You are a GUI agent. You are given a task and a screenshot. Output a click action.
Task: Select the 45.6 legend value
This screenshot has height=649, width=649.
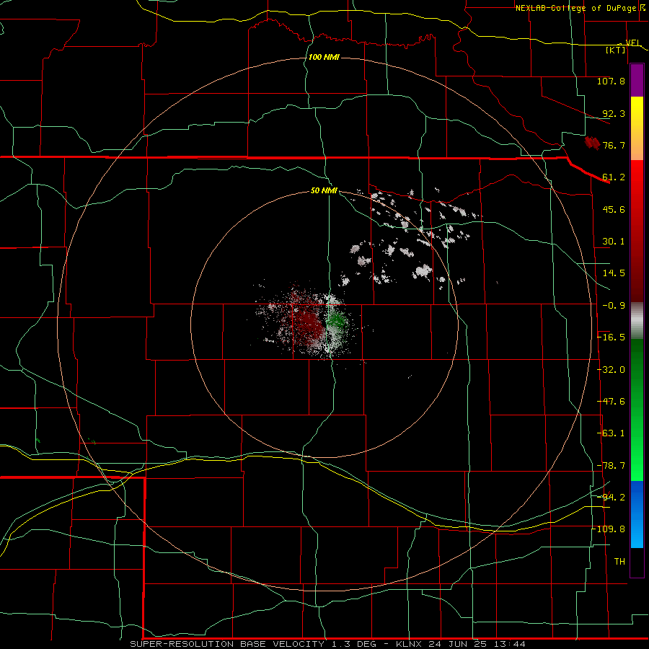coord(614,209)
